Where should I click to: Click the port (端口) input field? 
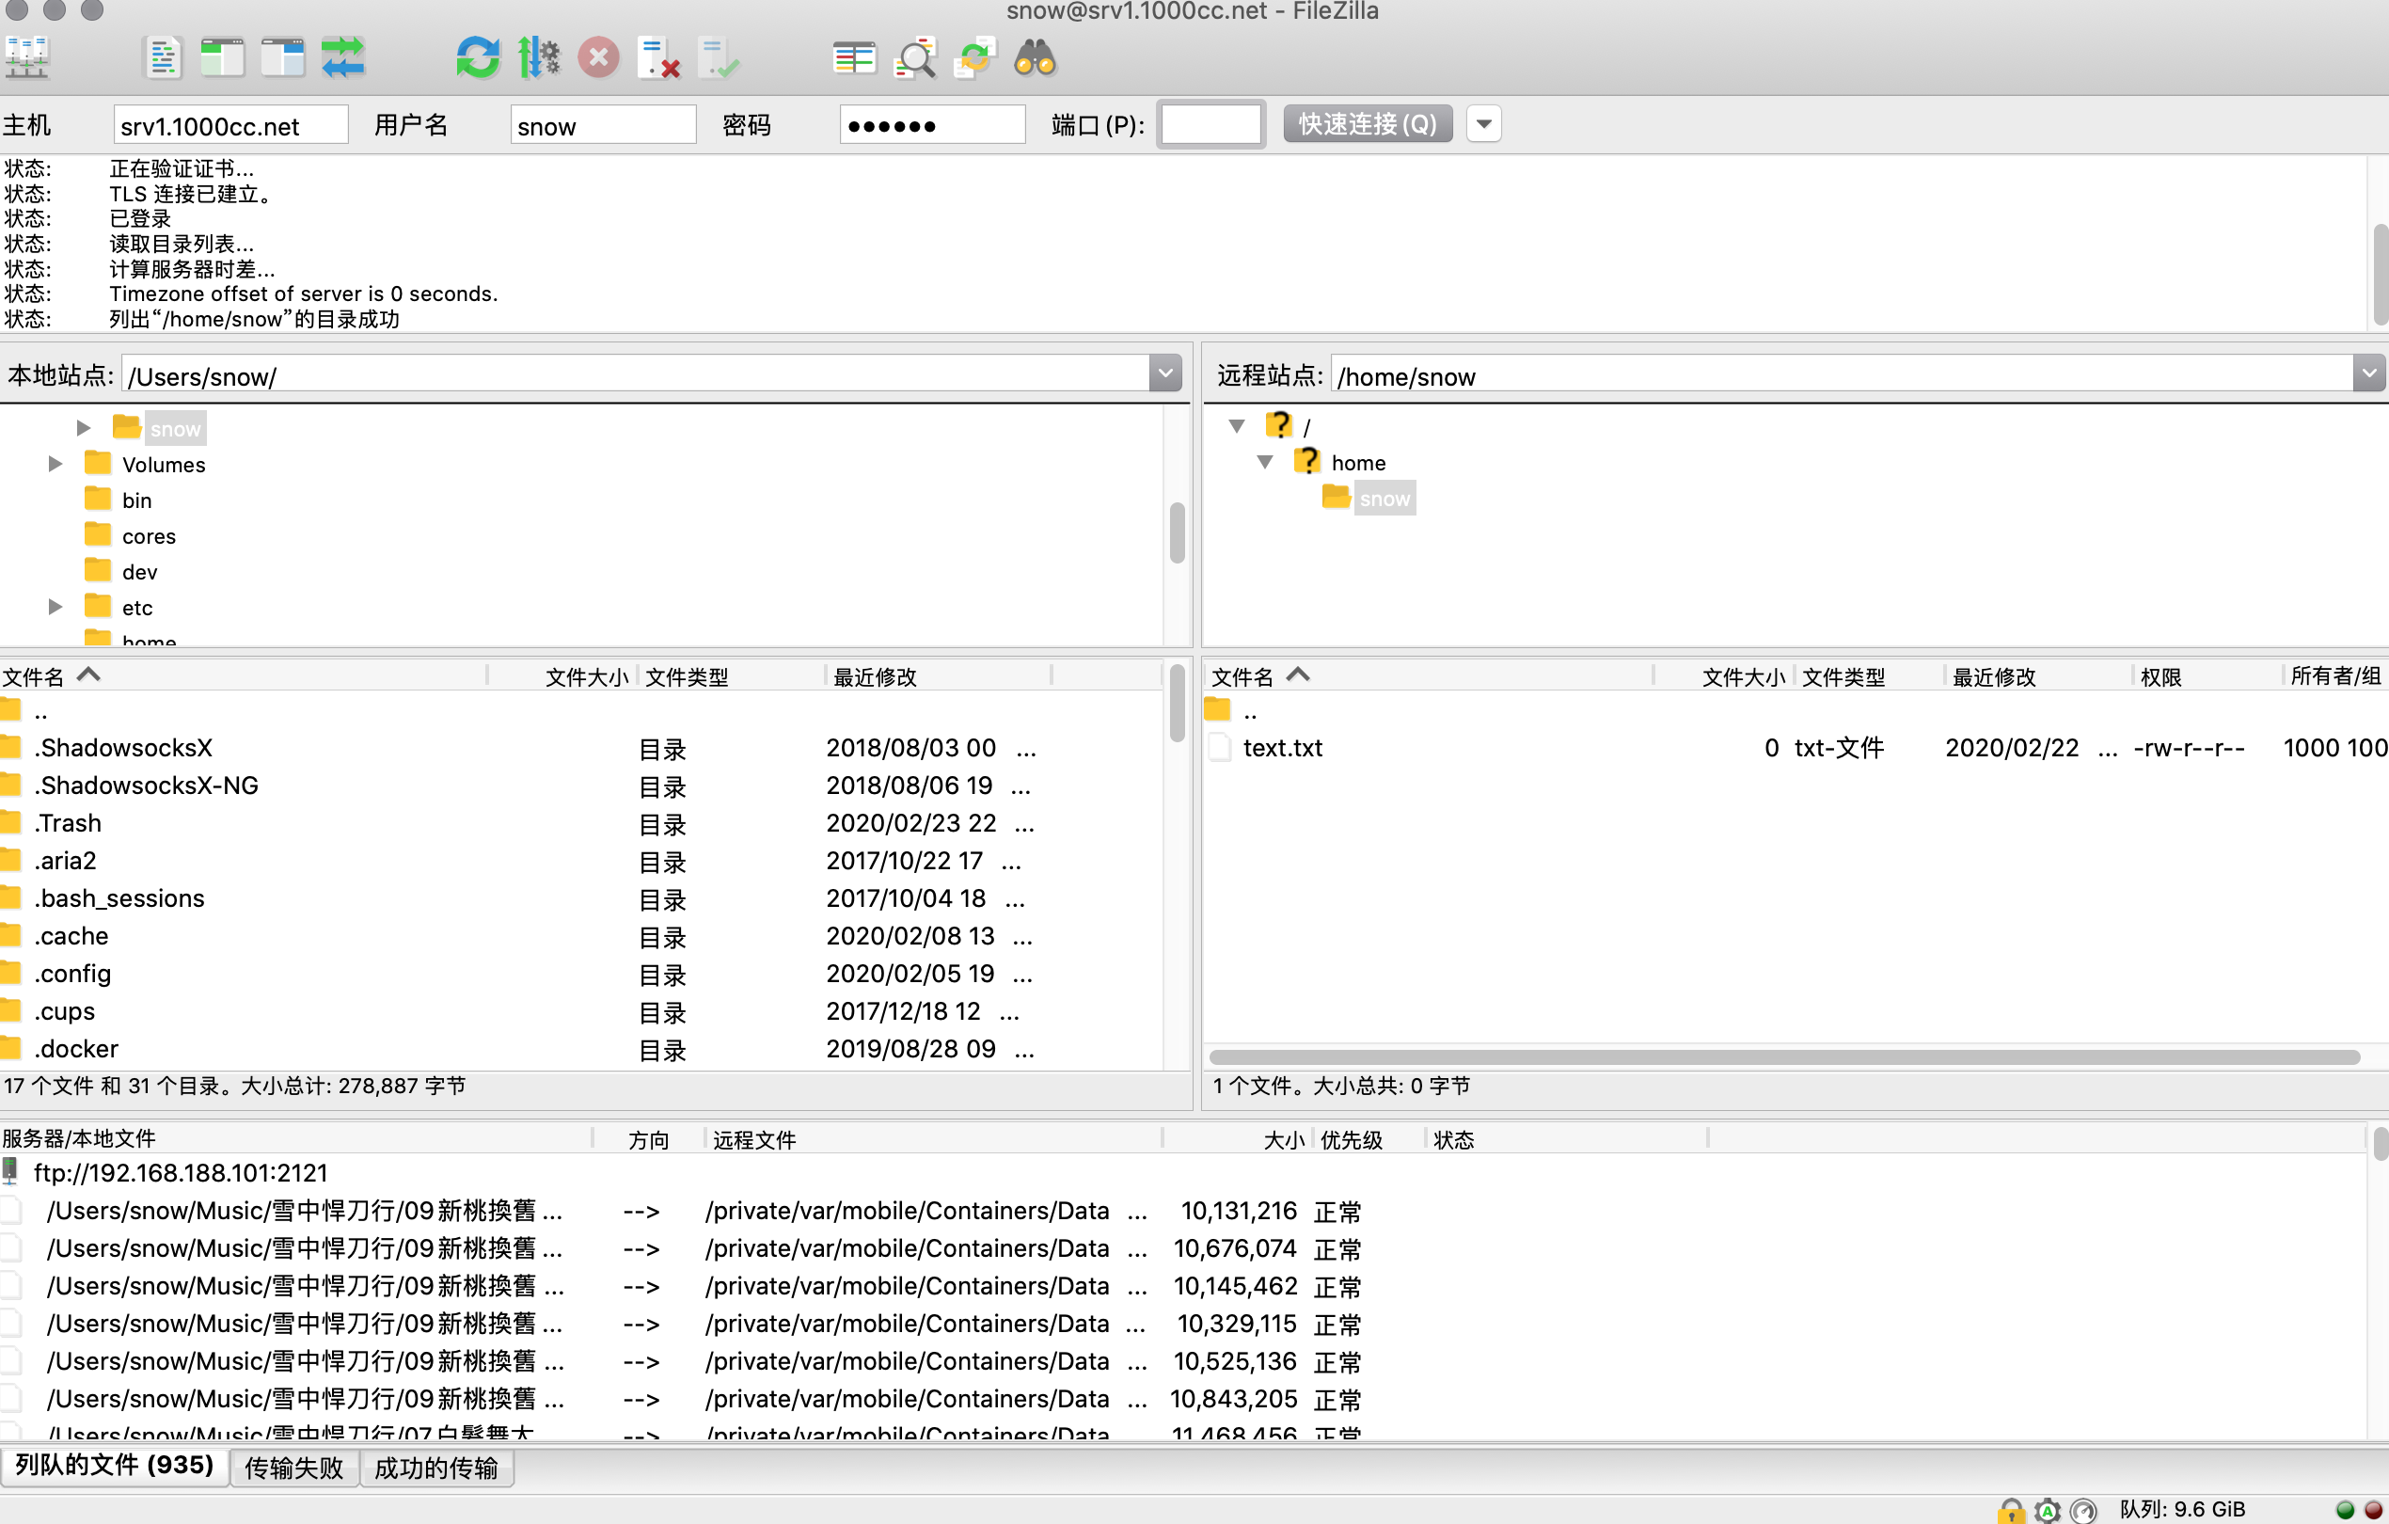[x=1210, y=125]
